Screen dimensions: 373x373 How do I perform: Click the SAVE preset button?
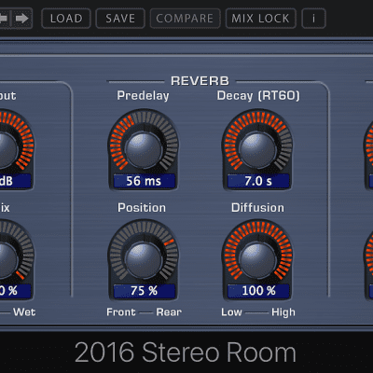(120, 19)
